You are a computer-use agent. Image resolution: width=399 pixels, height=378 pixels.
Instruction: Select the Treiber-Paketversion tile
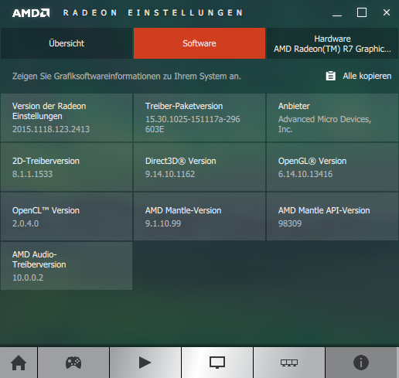[199, 117]
